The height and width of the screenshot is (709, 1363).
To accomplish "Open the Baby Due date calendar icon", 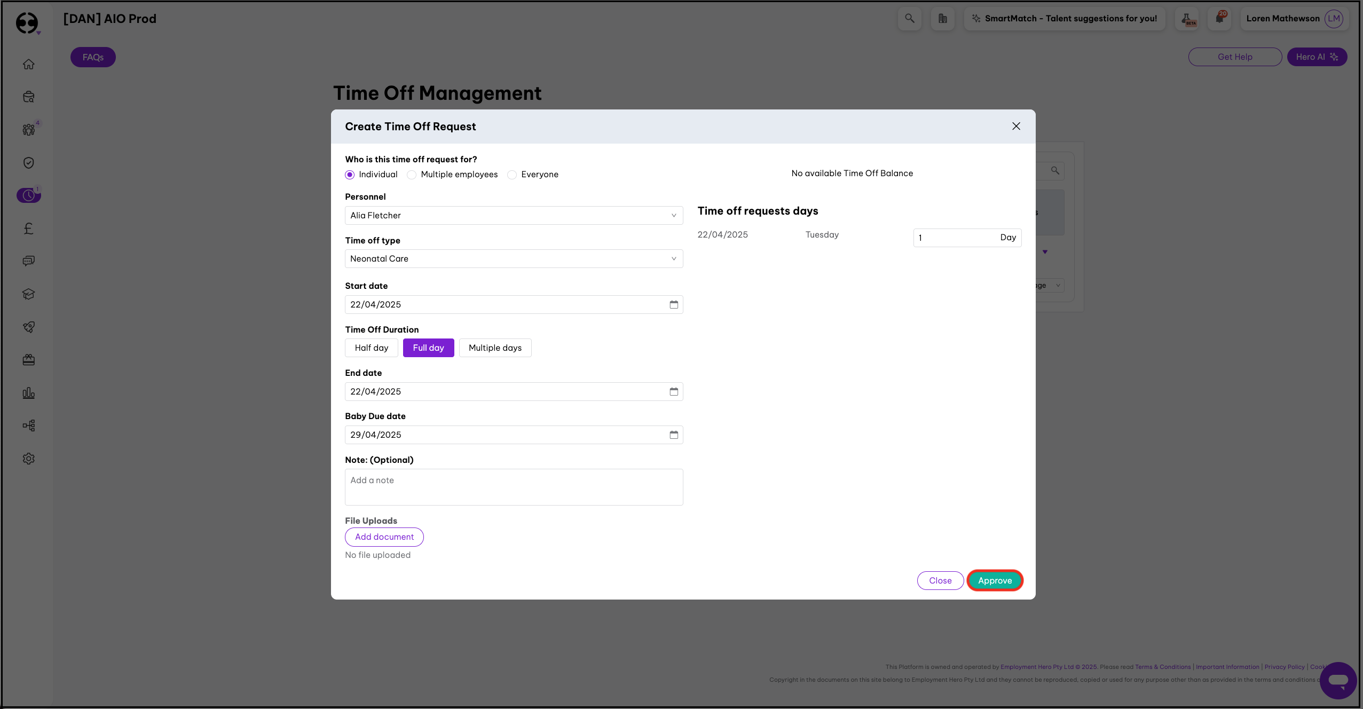I will point(674,435).
